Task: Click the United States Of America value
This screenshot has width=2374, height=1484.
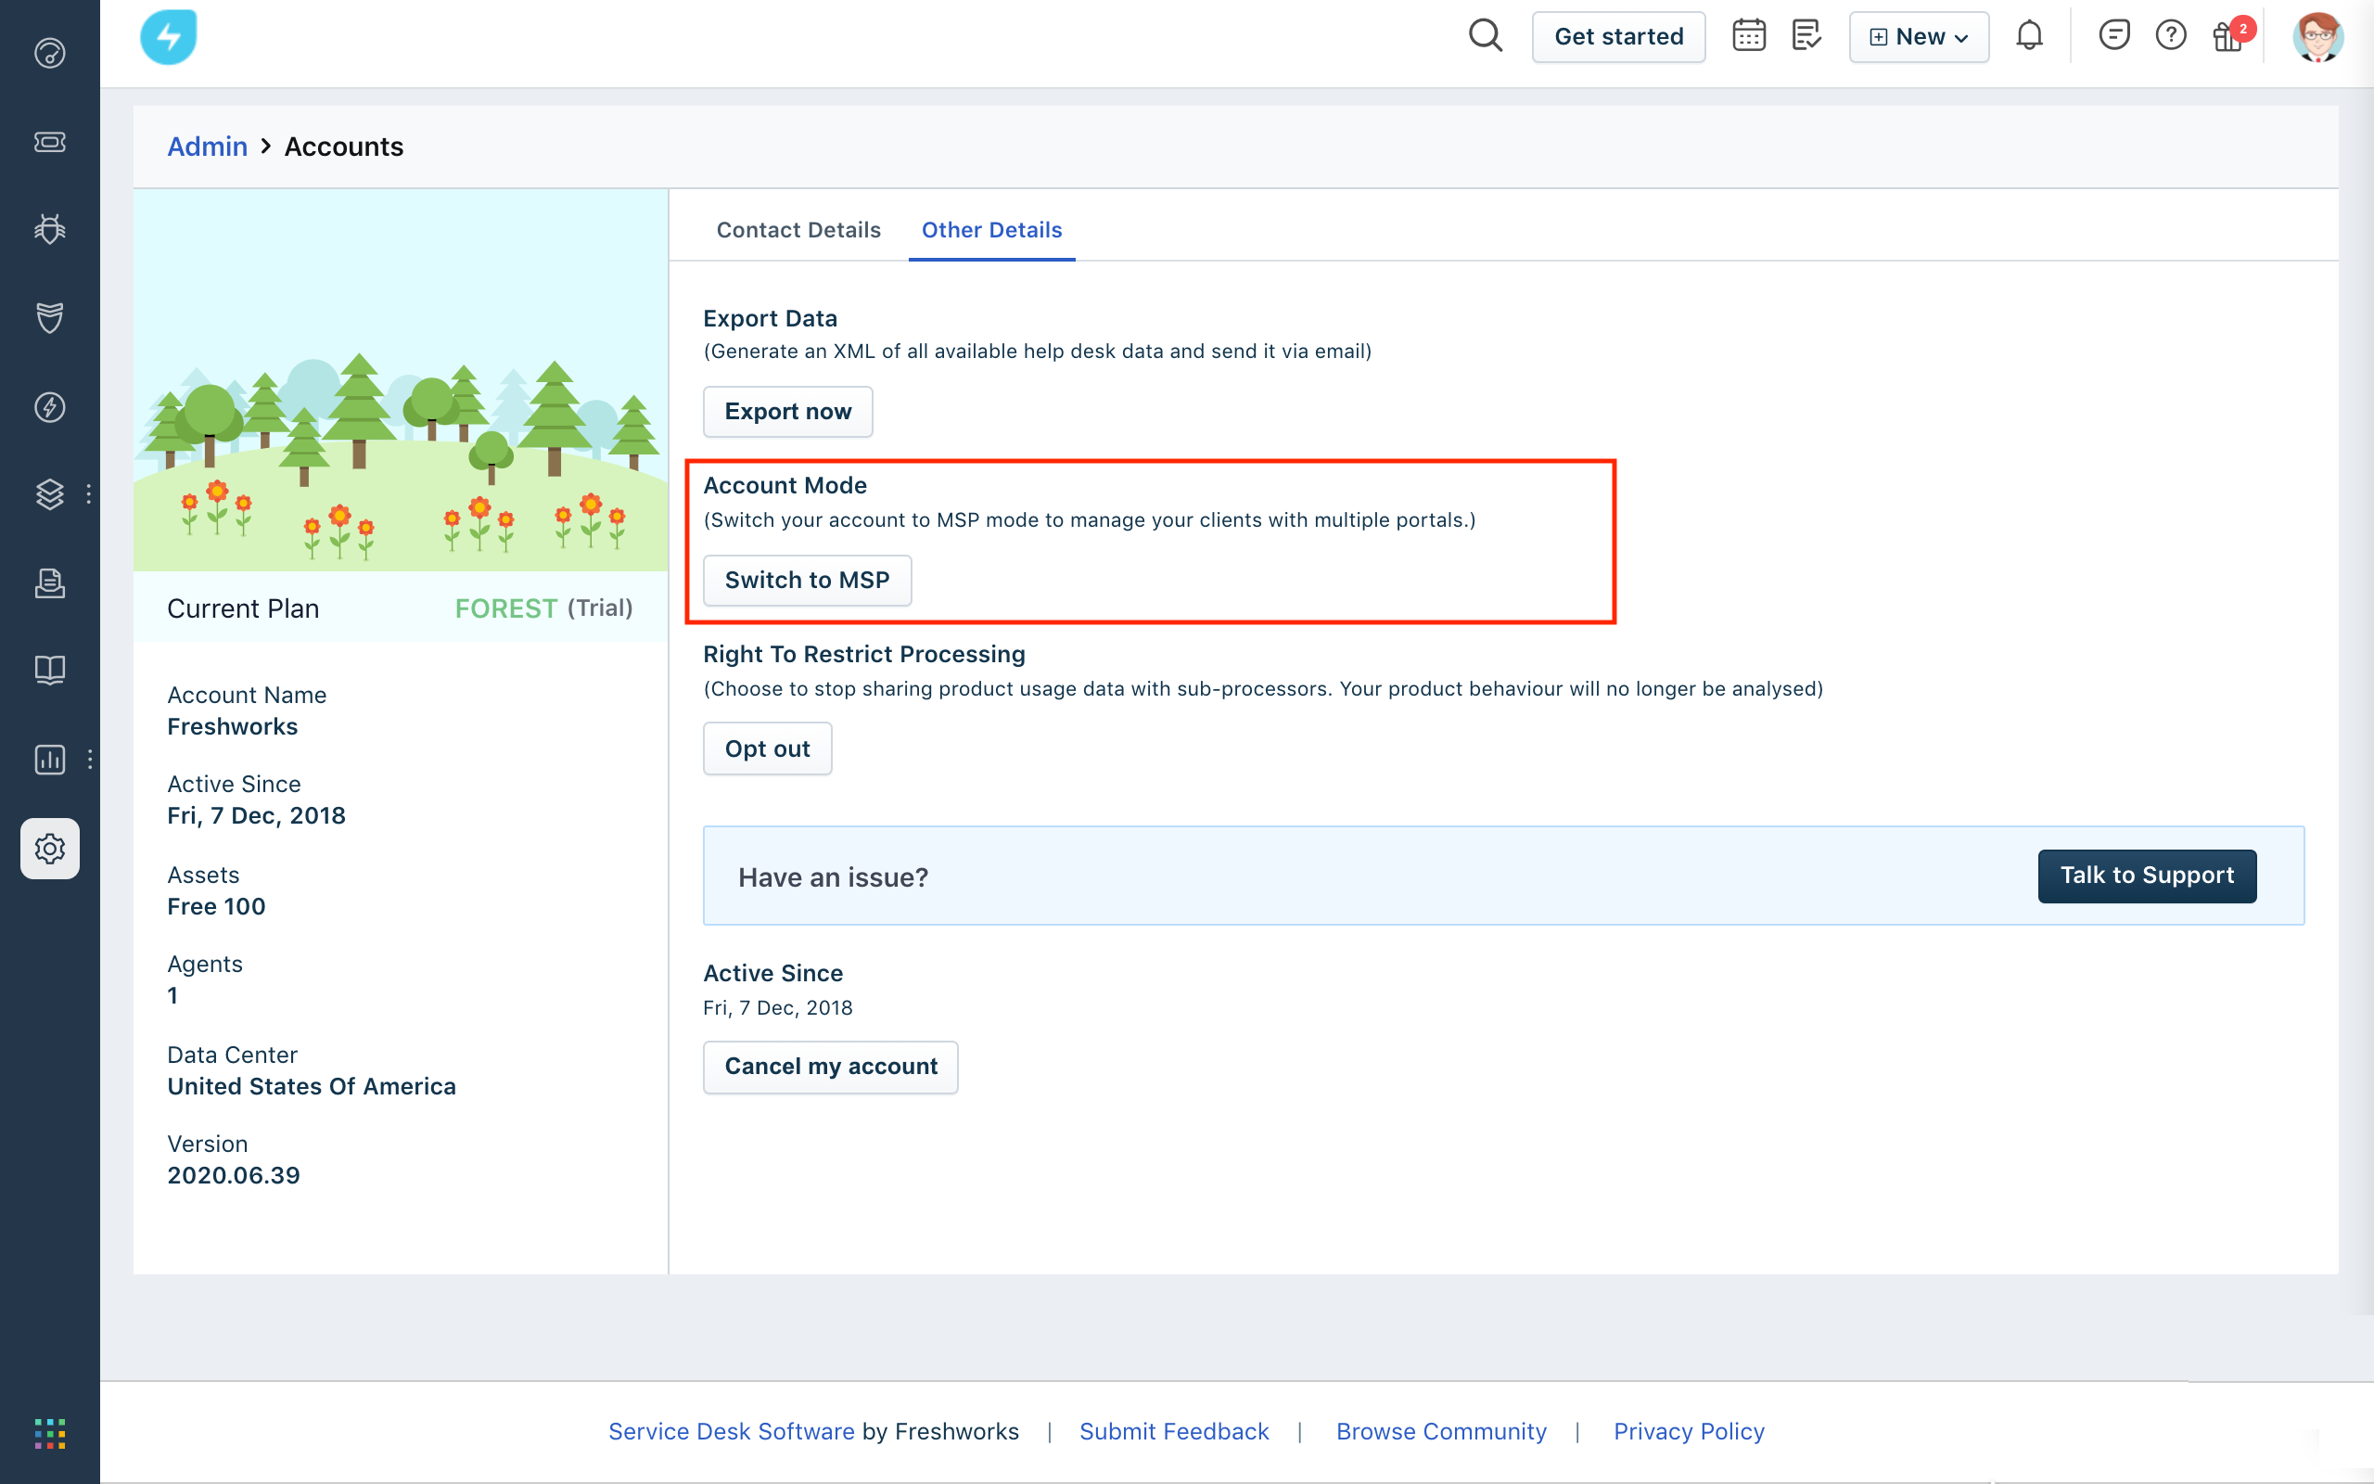Action: tap(311, 1086)
